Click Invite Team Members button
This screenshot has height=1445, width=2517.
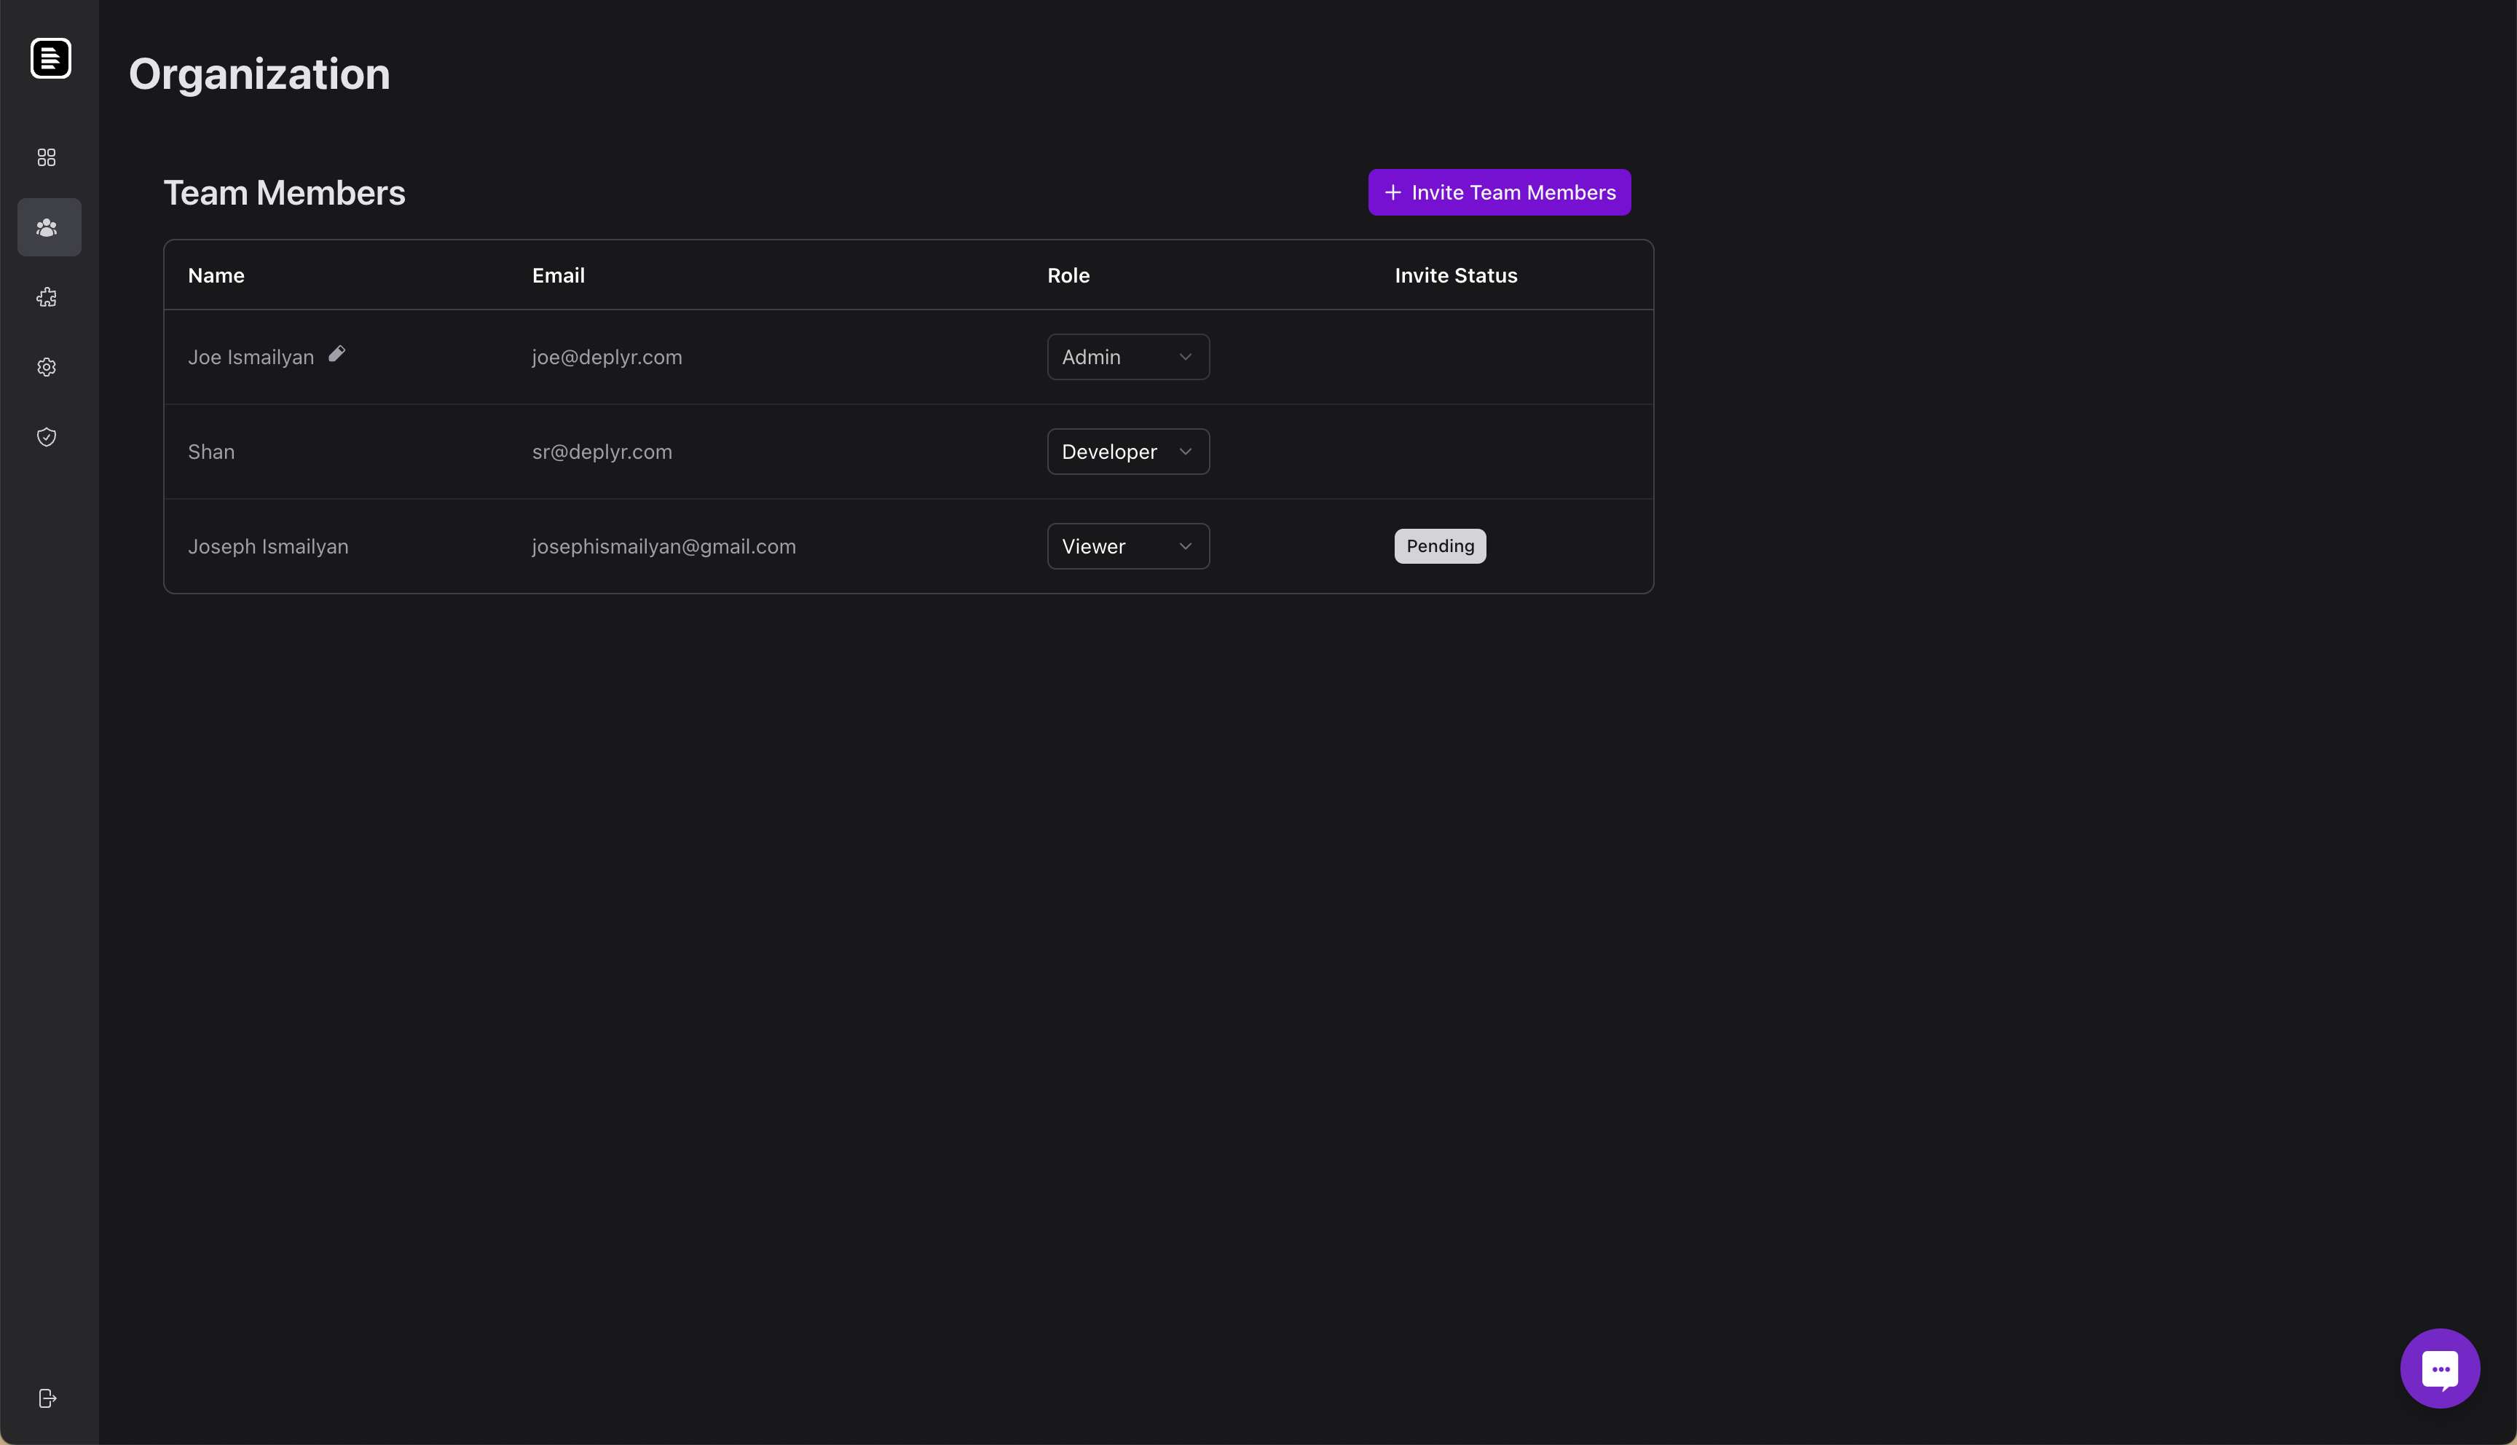(x=1498, y=192)
